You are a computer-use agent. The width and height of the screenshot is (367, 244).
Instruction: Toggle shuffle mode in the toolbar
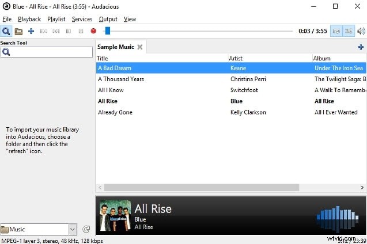coord(348,31)
